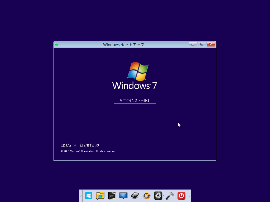Click the orange sync arrows icon in the dock
The image size is (270, 202).
coord(147,196)
